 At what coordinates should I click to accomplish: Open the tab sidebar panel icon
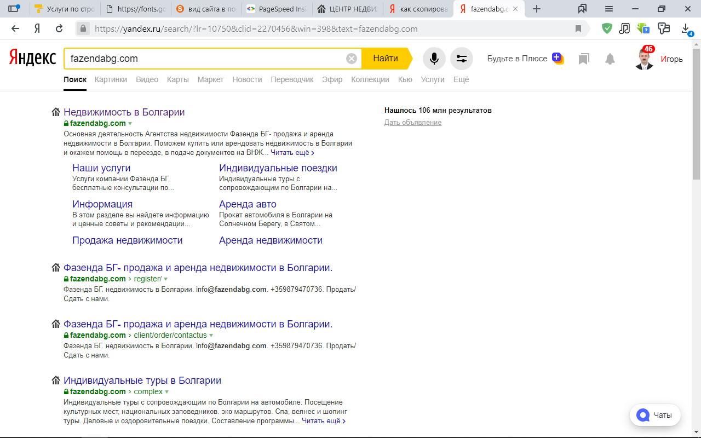pyautogui.click(x=14, y=9)
